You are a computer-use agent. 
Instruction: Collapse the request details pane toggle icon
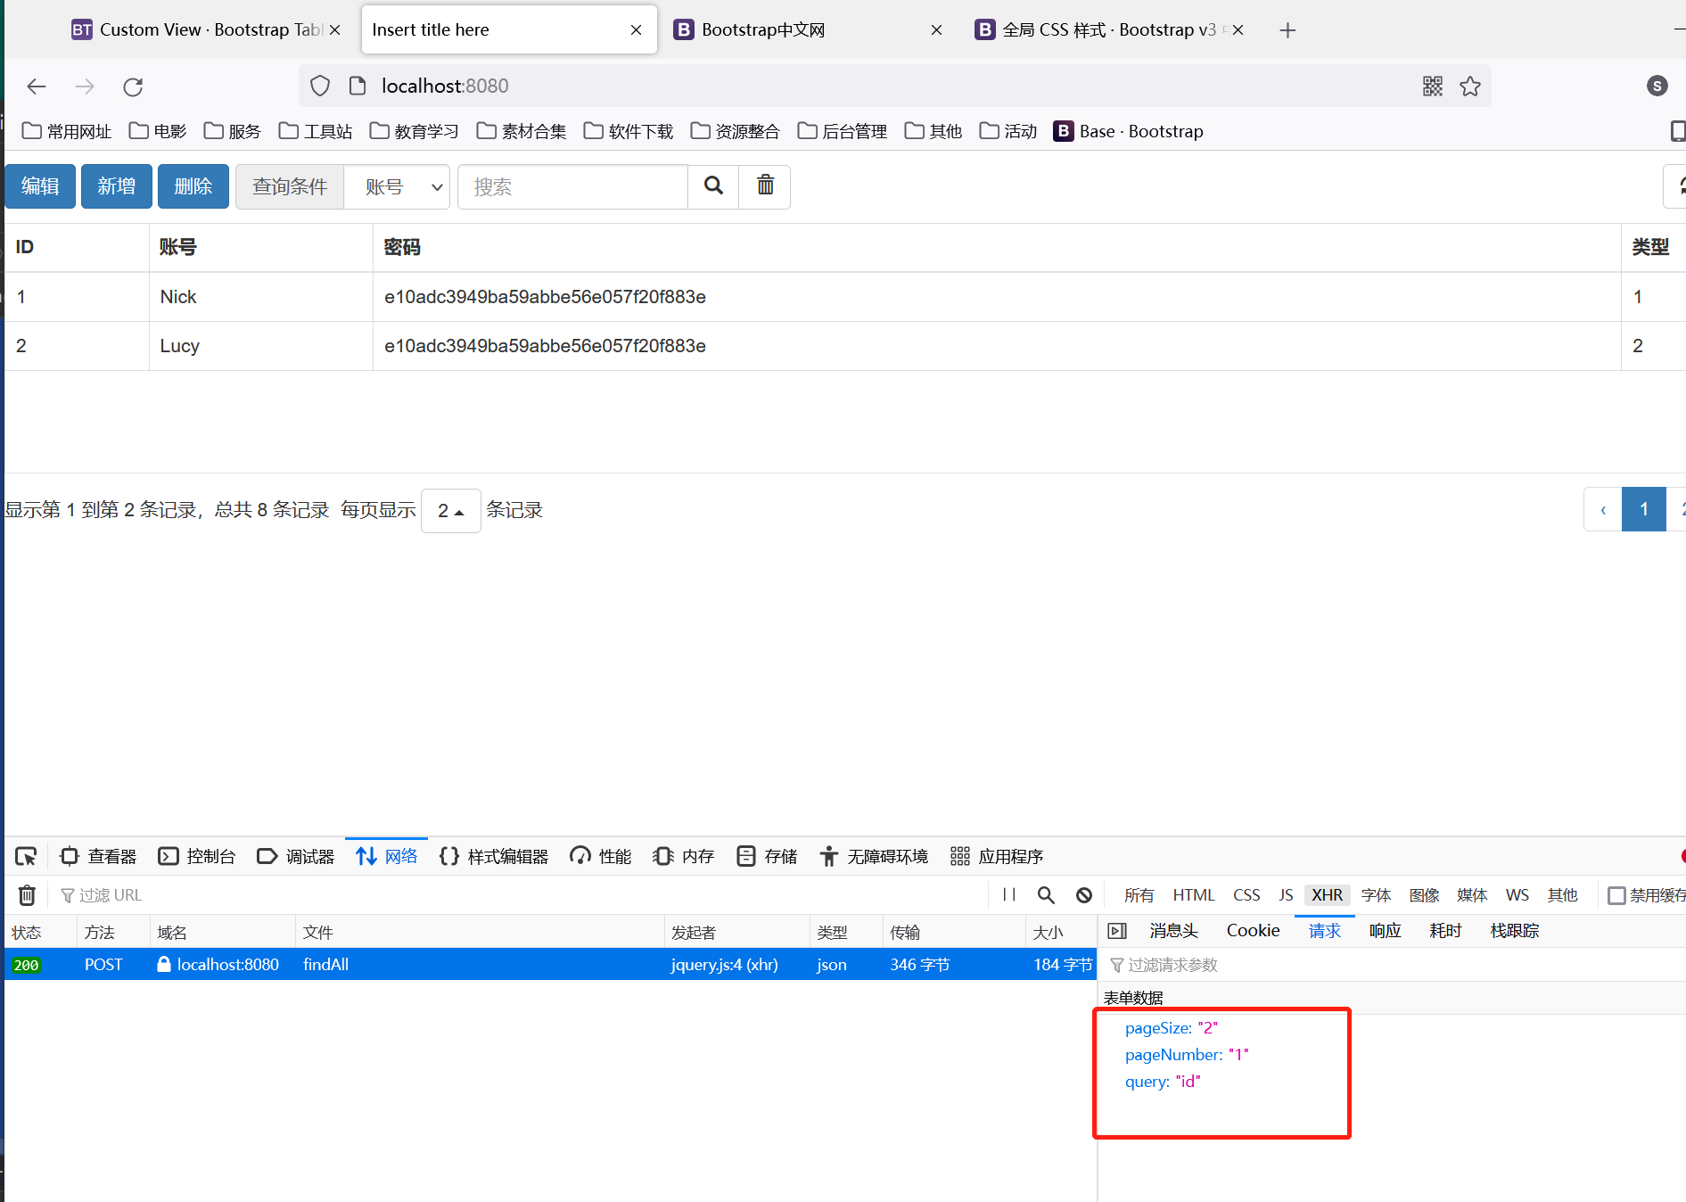pyautogui.click(x=1117, y=931)
